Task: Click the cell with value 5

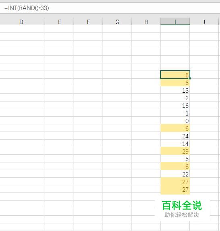Action: coord(175,159)
